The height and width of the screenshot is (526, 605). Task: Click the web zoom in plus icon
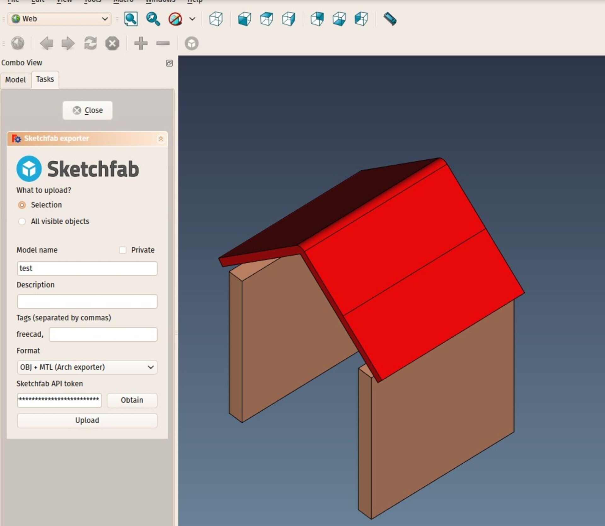[141, 43]
